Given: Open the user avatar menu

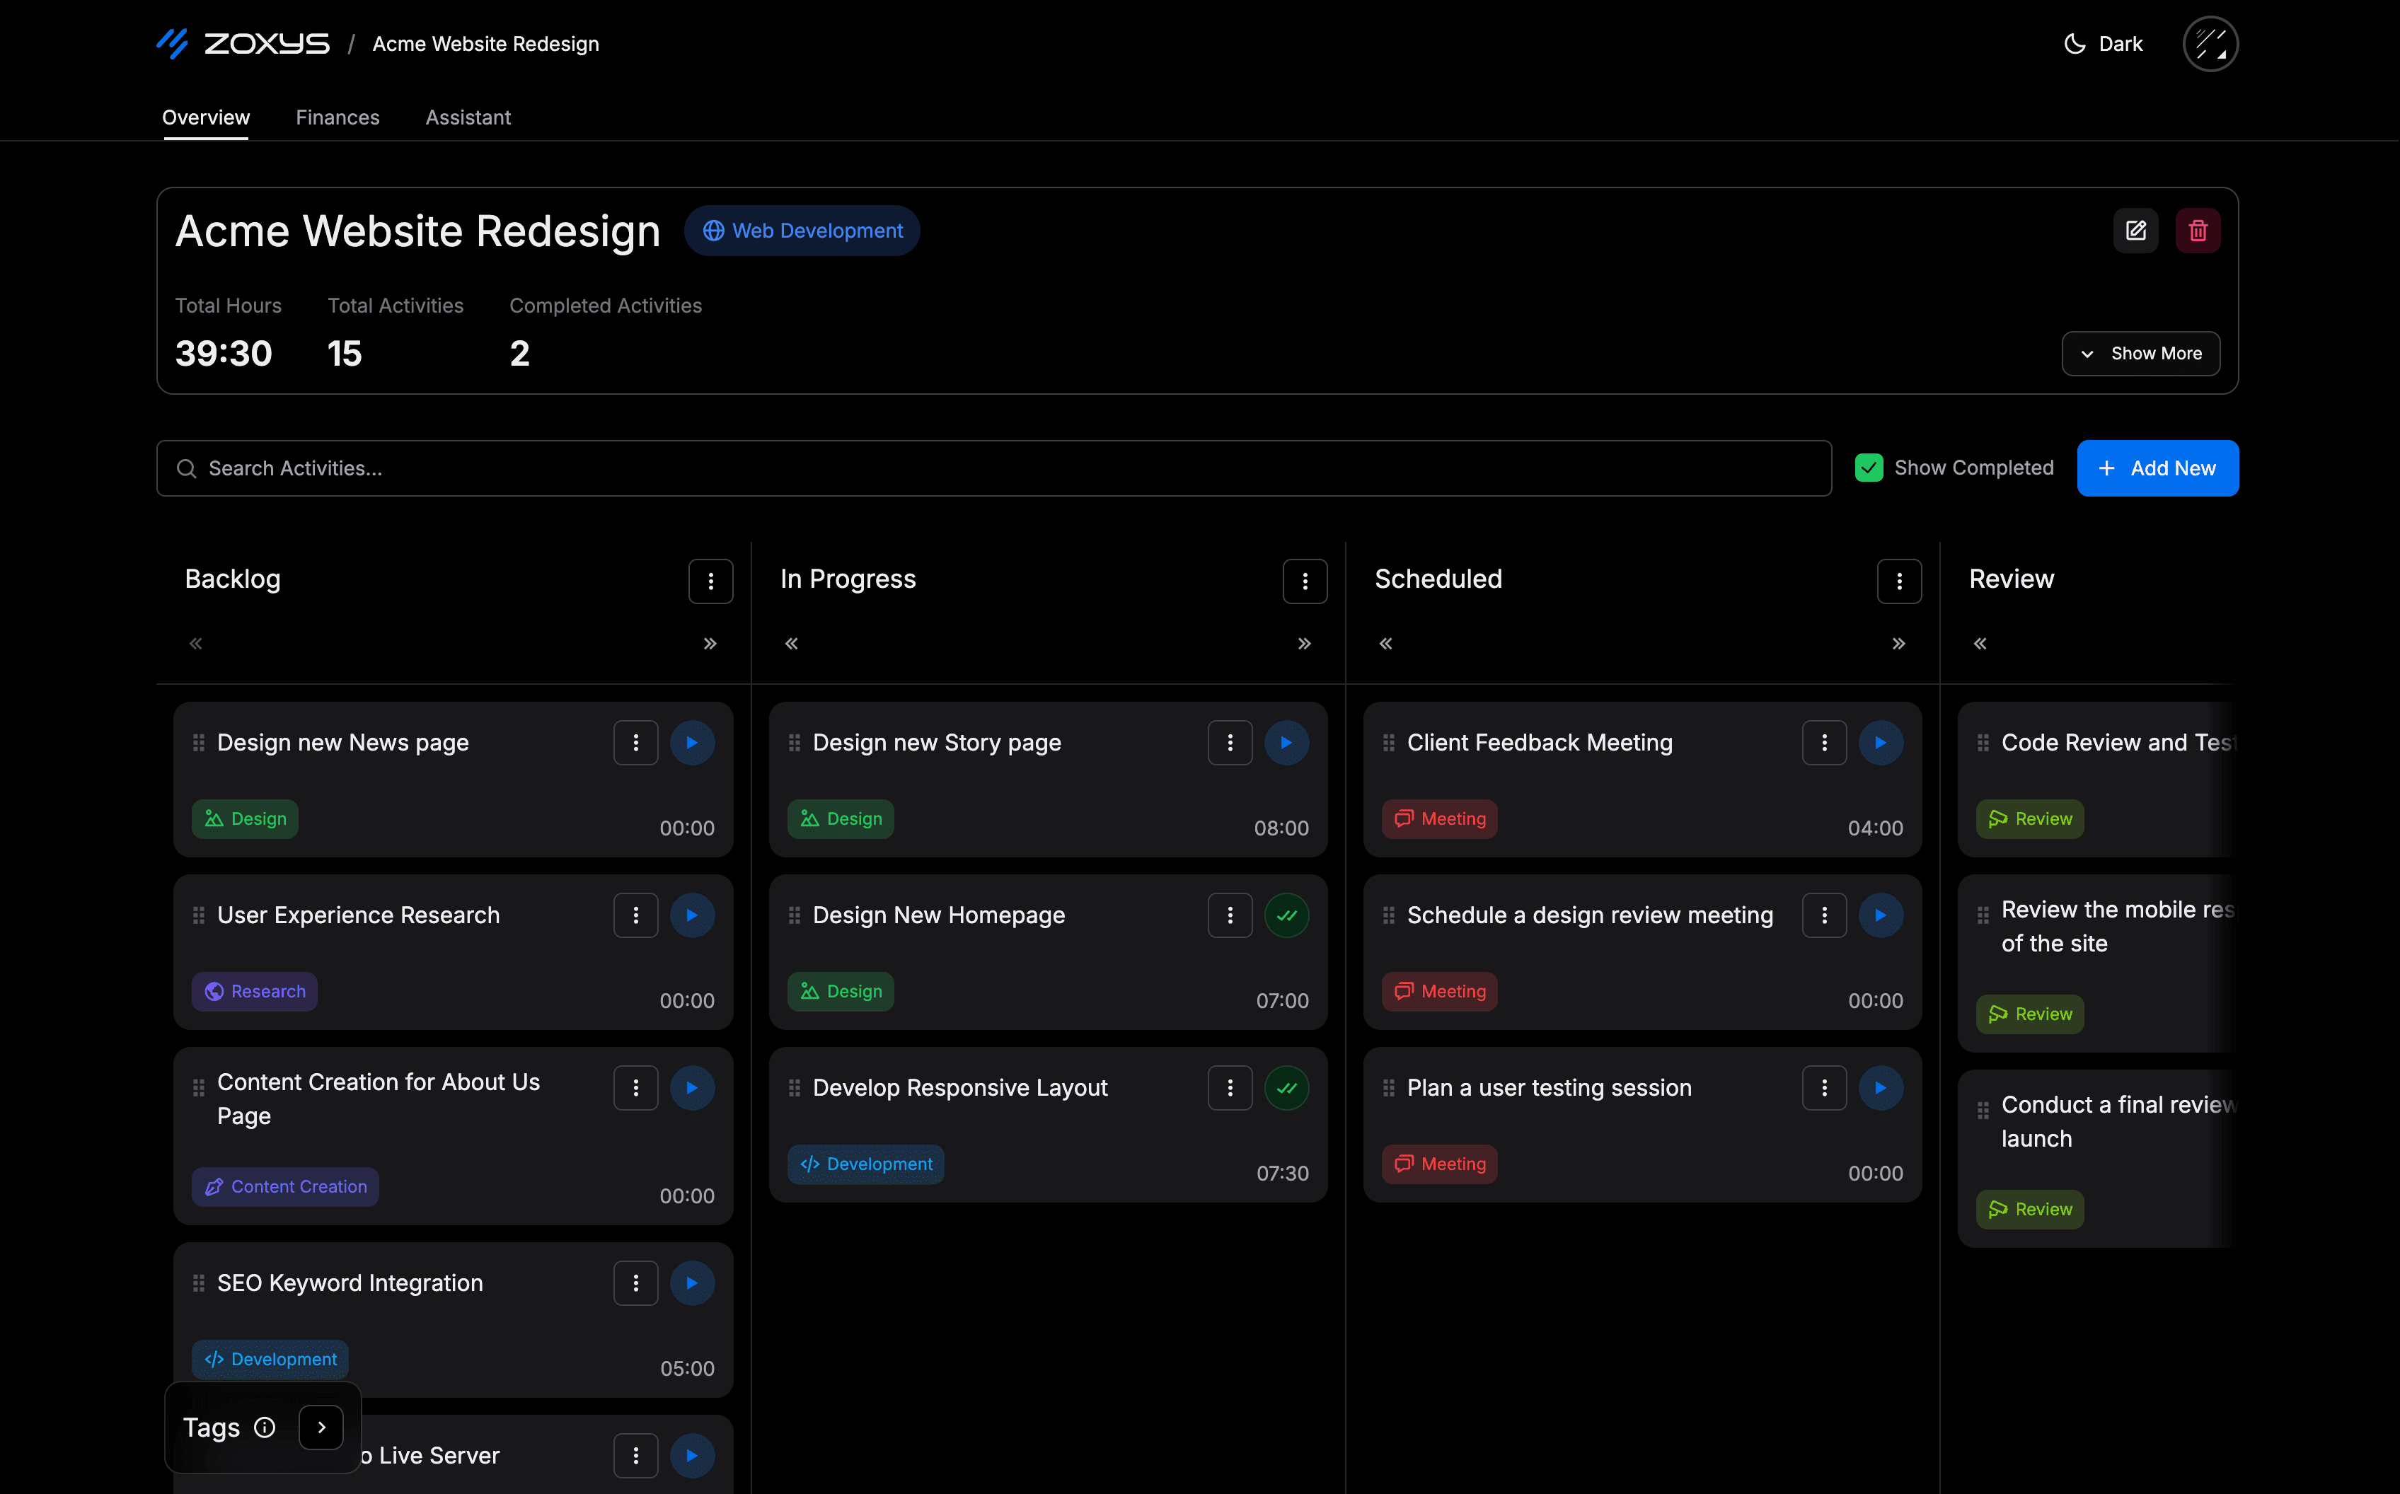Looking at the screenshot, I should [2209, 43].
